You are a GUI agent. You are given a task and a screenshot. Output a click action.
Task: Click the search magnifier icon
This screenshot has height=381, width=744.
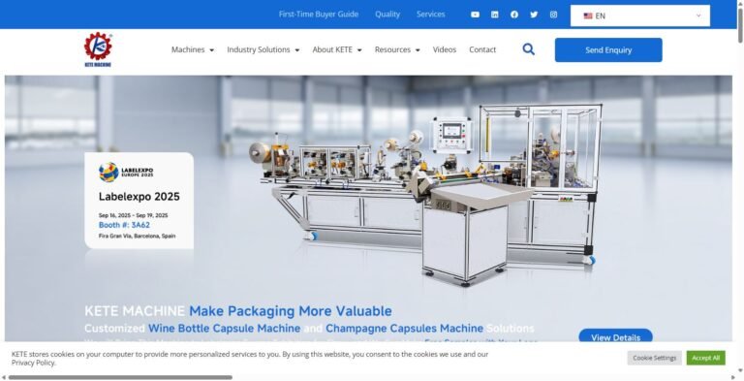click(x=529, y=49)
